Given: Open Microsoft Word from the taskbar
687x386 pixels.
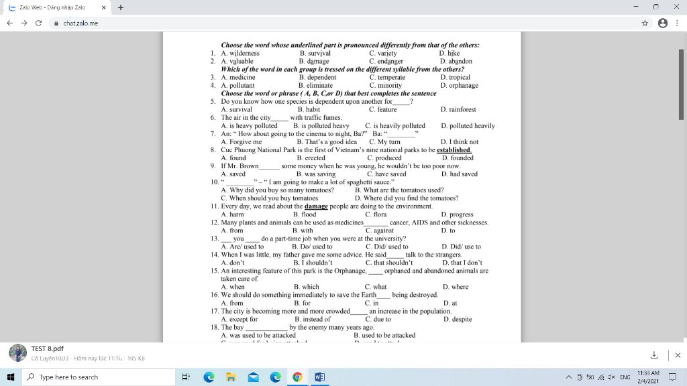Looking at the screenshot, I should coord(320,377).
